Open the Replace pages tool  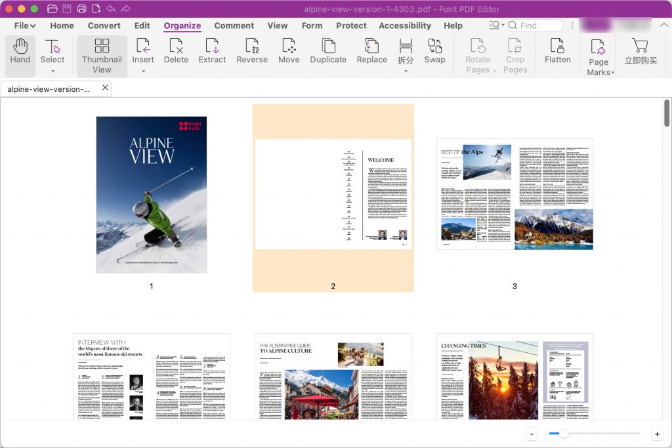tap(371, 51)
